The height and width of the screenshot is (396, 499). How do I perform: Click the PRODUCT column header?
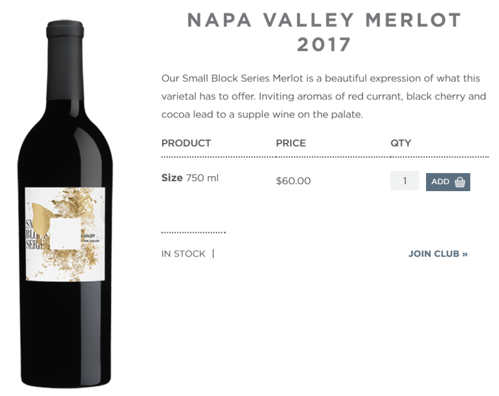(187, 143)
